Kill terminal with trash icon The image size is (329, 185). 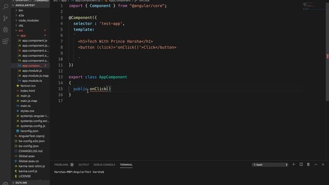click(x=308, y=164)
